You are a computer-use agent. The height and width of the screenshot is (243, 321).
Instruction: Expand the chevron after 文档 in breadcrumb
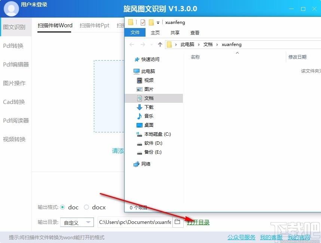point(217,44)
